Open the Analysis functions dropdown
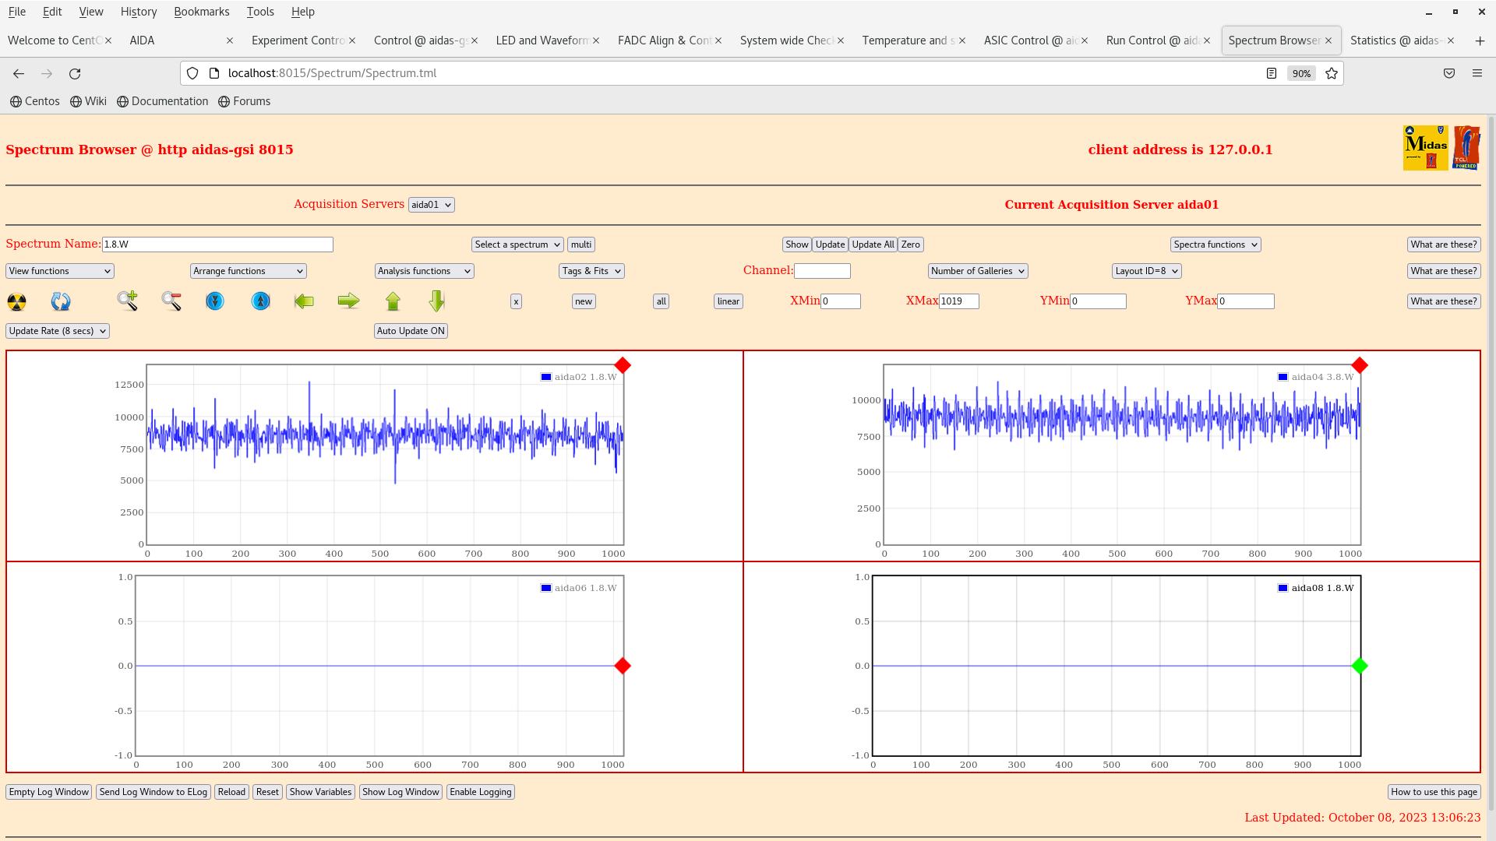This screenshot has height=841, width=1496. pos(424,271)
